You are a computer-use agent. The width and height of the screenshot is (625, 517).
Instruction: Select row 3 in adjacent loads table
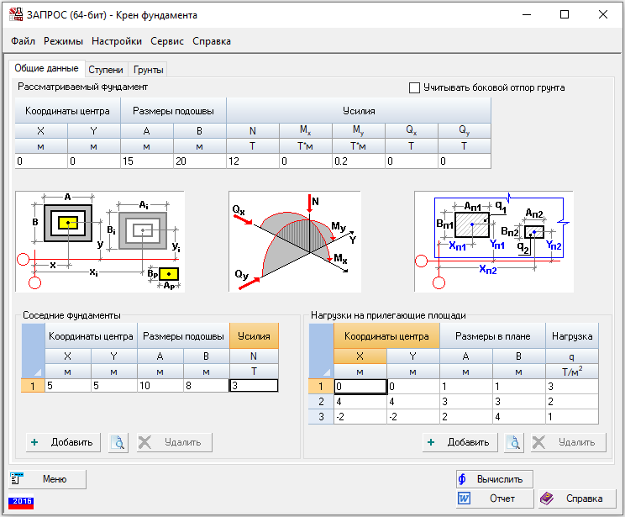tap(321, 417)
